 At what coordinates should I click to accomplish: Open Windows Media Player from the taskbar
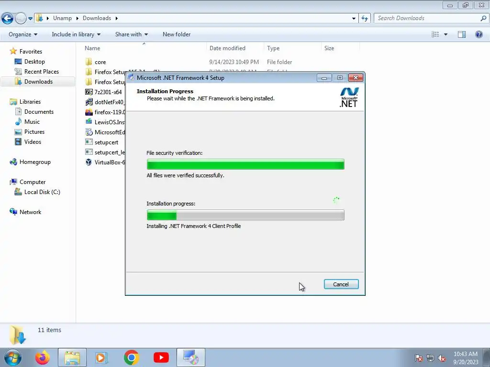click(x=101, y=357)
